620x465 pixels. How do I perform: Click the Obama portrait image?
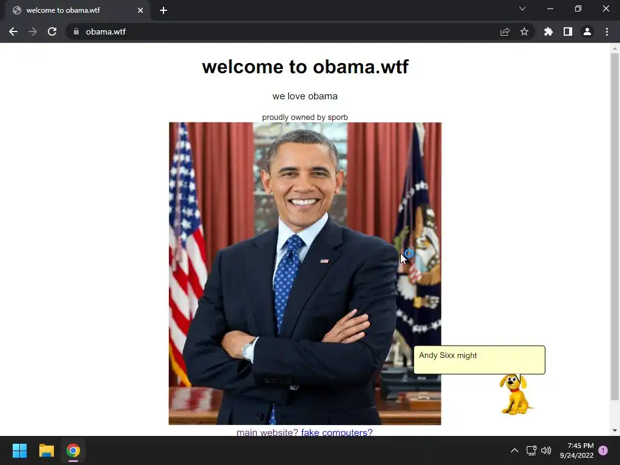pos(305,274)
